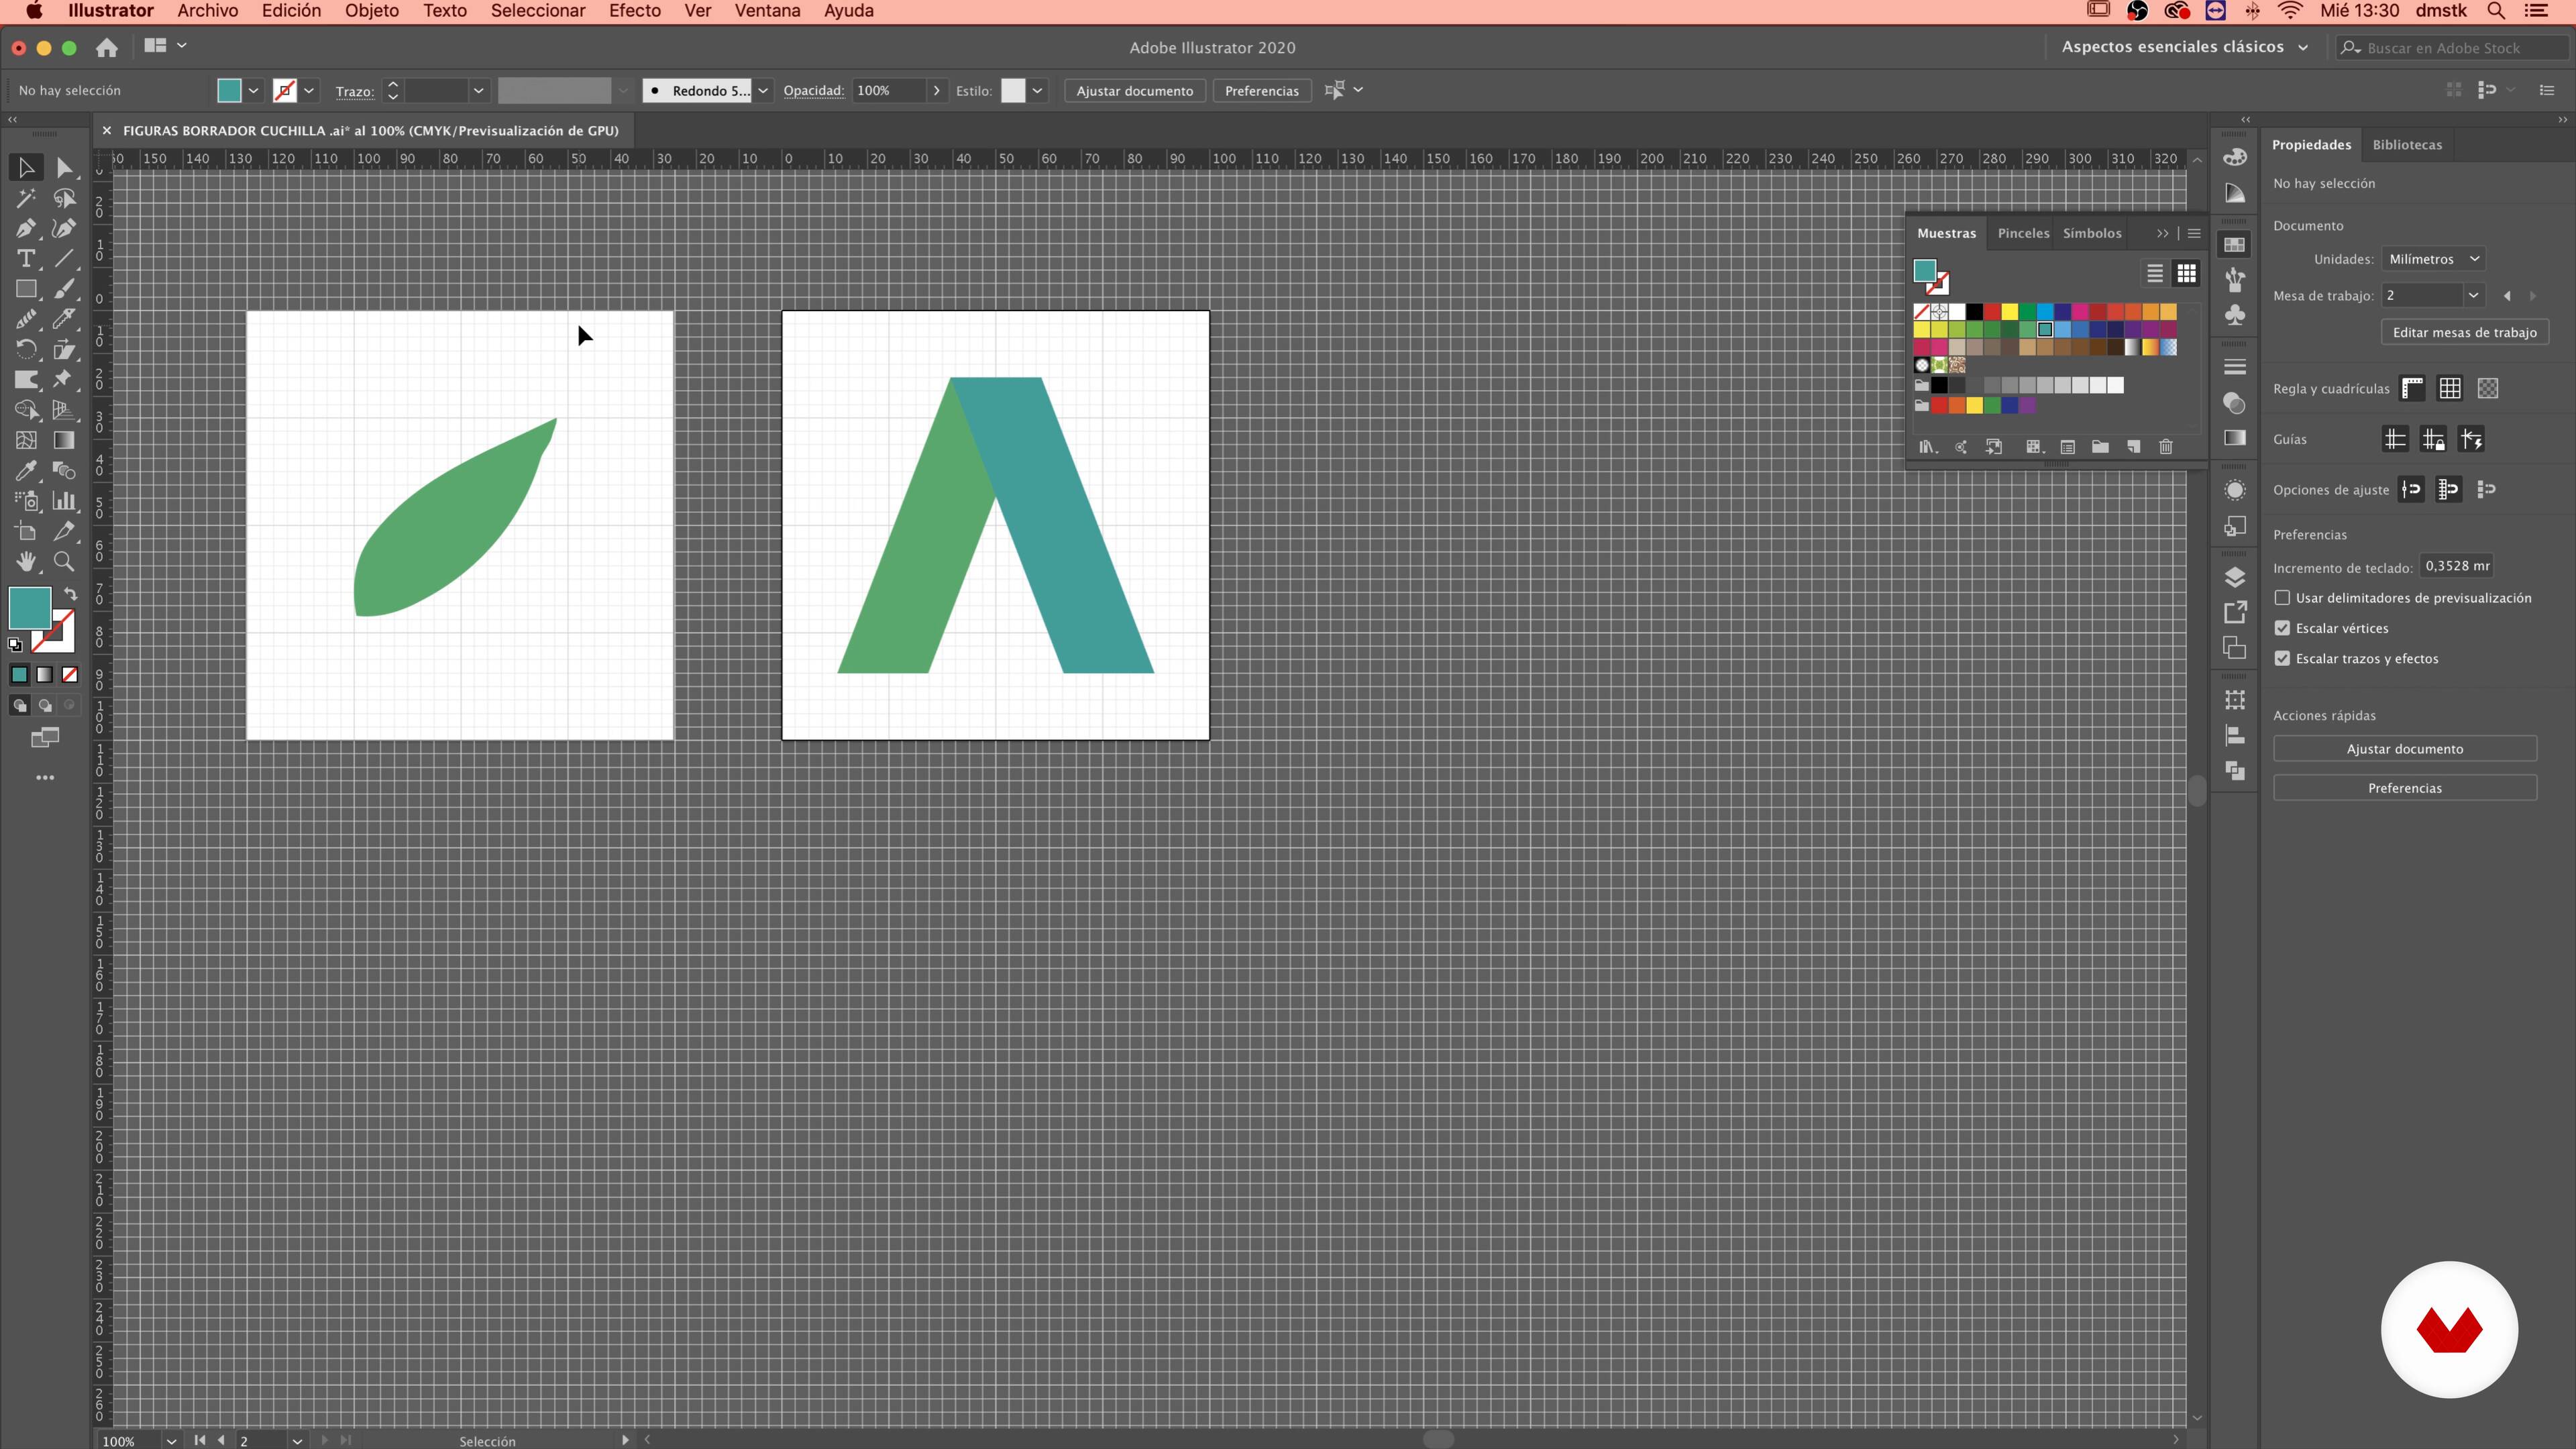
Task: Click Preferencias under Acciones rápidas
Action: (2404, 788)
